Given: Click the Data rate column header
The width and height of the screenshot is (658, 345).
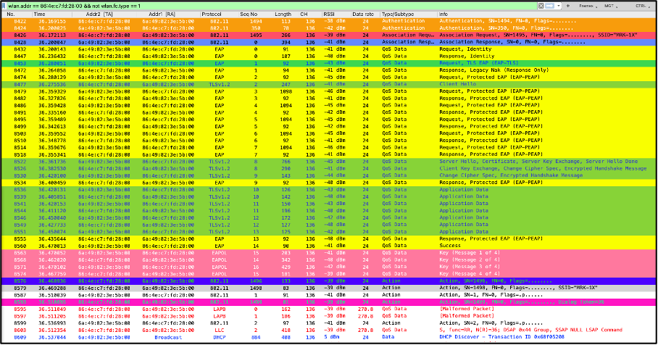Looking at the screenshot, I should 362,14.
